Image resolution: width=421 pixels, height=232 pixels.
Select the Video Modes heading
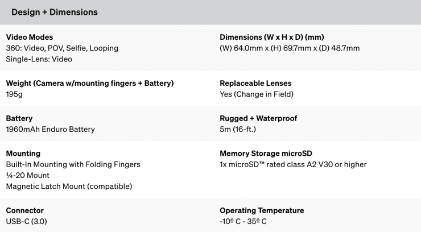29,38
